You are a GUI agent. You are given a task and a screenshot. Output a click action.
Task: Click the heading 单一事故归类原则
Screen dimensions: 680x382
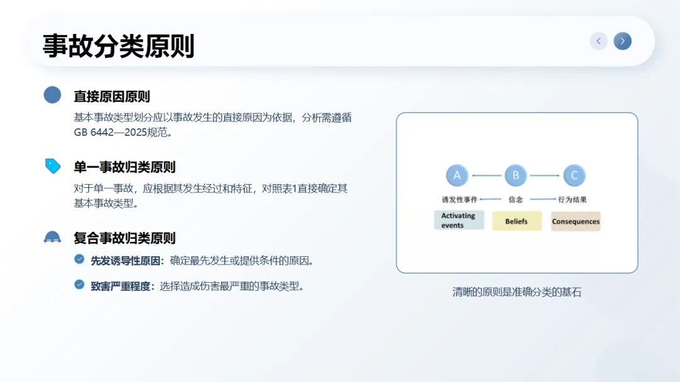point(125,167)
